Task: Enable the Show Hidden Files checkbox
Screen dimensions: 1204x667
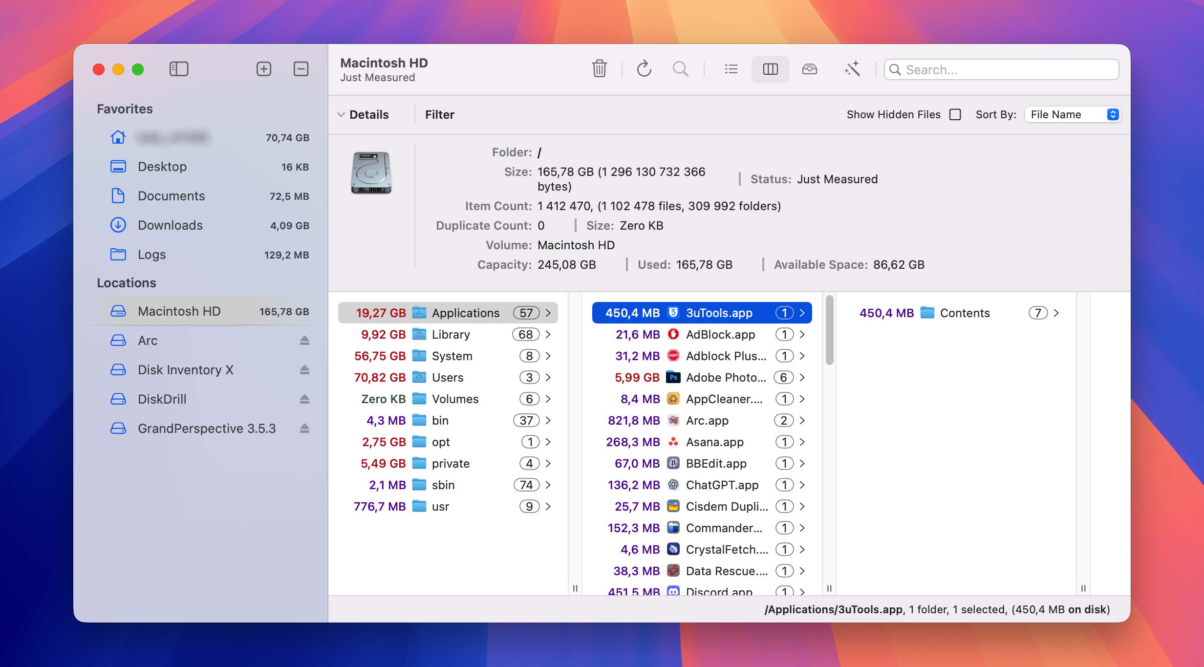Action: pos(955,114)
